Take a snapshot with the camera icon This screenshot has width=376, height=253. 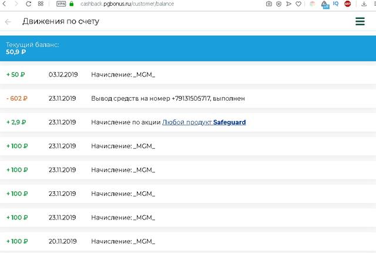click(269, 4)
